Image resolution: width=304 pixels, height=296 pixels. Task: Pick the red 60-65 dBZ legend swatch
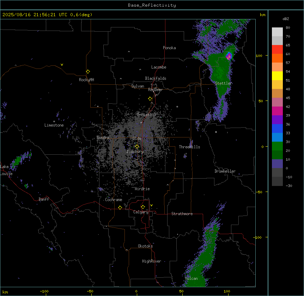(x=277, y=50)
